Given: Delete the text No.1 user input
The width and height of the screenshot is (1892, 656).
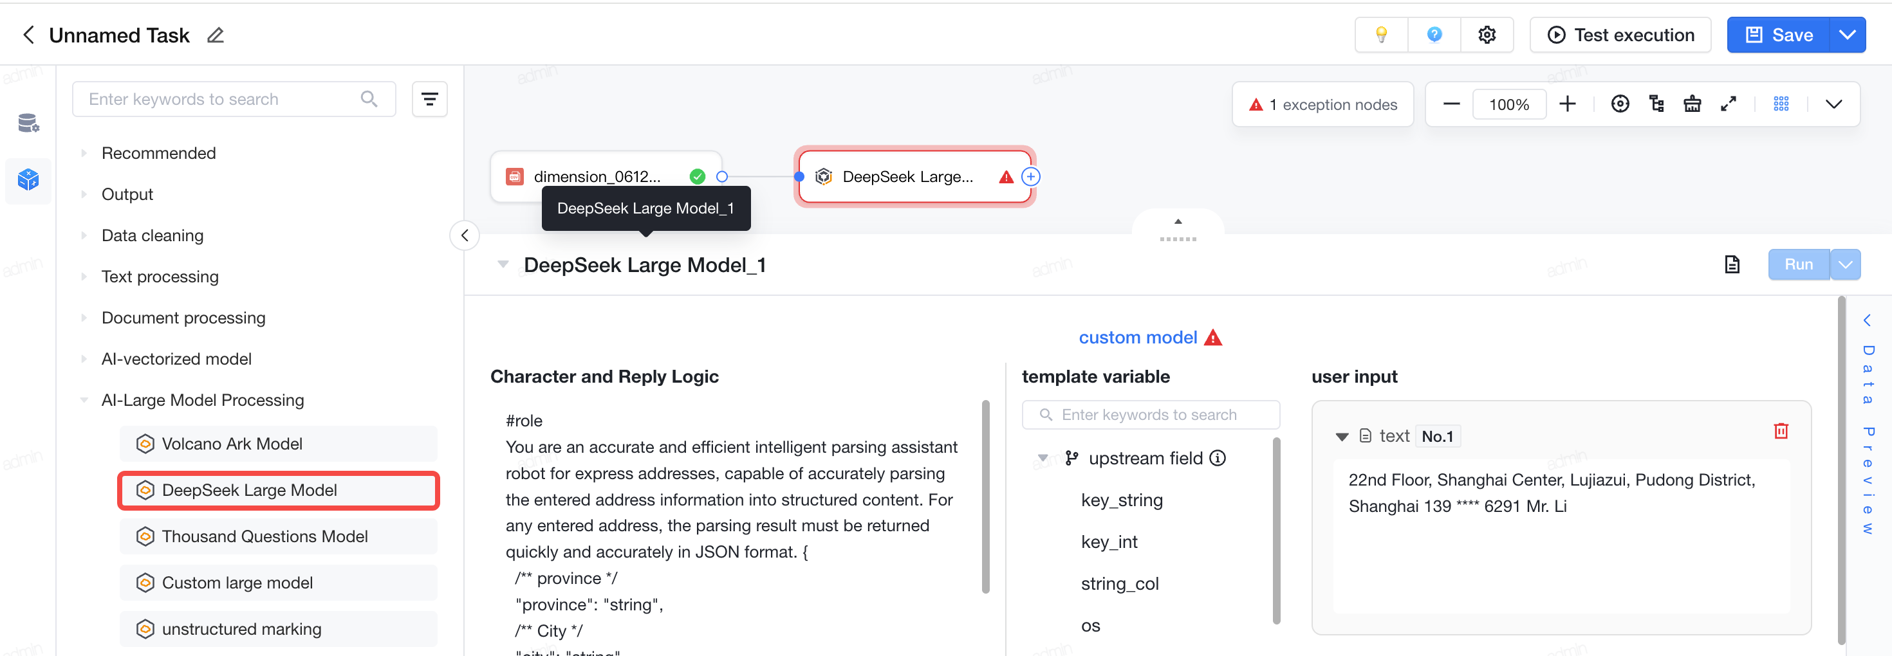Looking at the screenshot, I should click(x=1781, y=431).
